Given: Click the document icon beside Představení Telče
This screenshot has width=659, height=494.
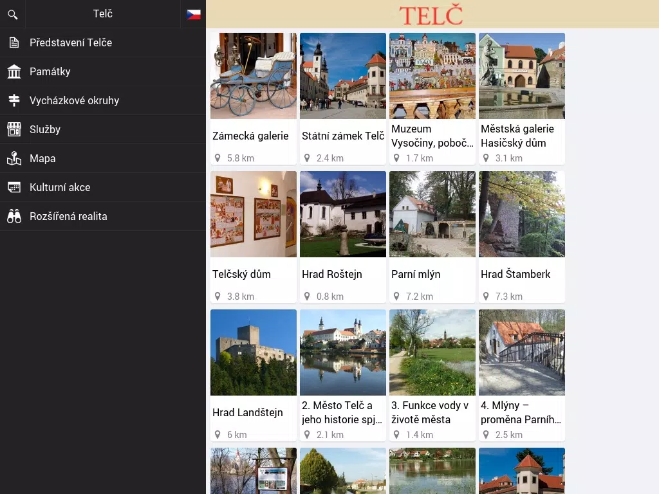Looking at the screenshot, I should (x=14, y=42).
